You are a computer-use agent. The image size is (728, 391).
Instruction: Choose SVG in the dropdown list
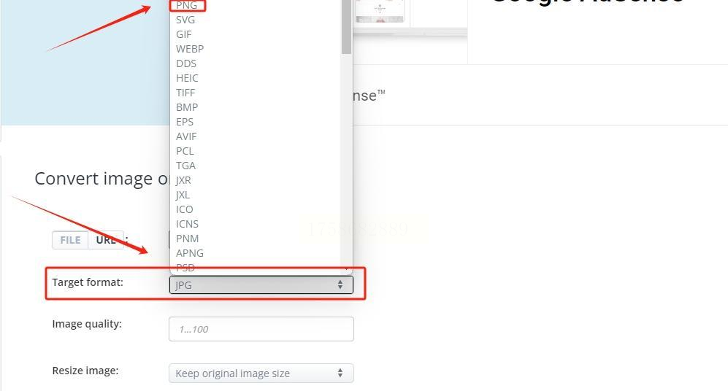tap(185, 20)
